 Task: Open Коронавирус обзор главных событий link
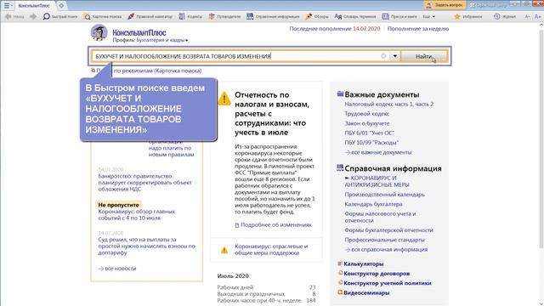pos(136,215)
